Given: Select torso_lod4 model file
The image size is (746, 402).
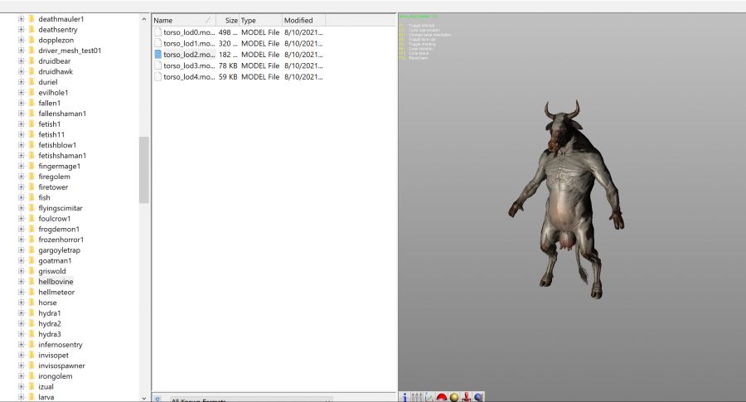Looking at the screenshot, I should click(x=189, y=77).
